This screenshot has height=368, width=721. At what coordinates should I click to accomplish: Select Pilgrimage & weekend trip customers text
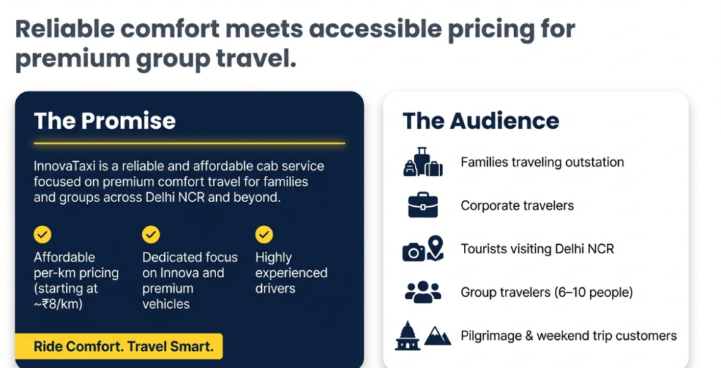coord(568,336)
